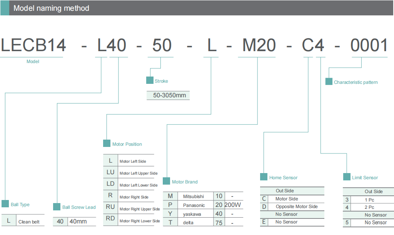This screenshot has height=235, width=394.
Task: Select the Mitsubishi motor brand cell
Action: click(x=194, y=197)
